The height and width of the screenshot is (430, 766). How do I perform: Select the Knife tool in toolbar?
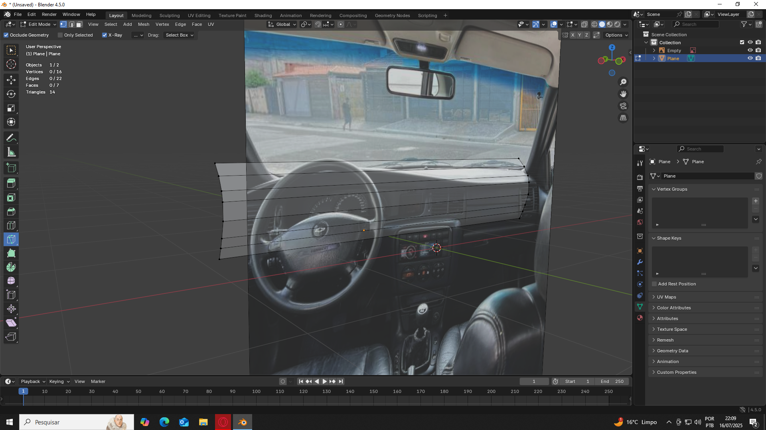click(x=11, y=239)
